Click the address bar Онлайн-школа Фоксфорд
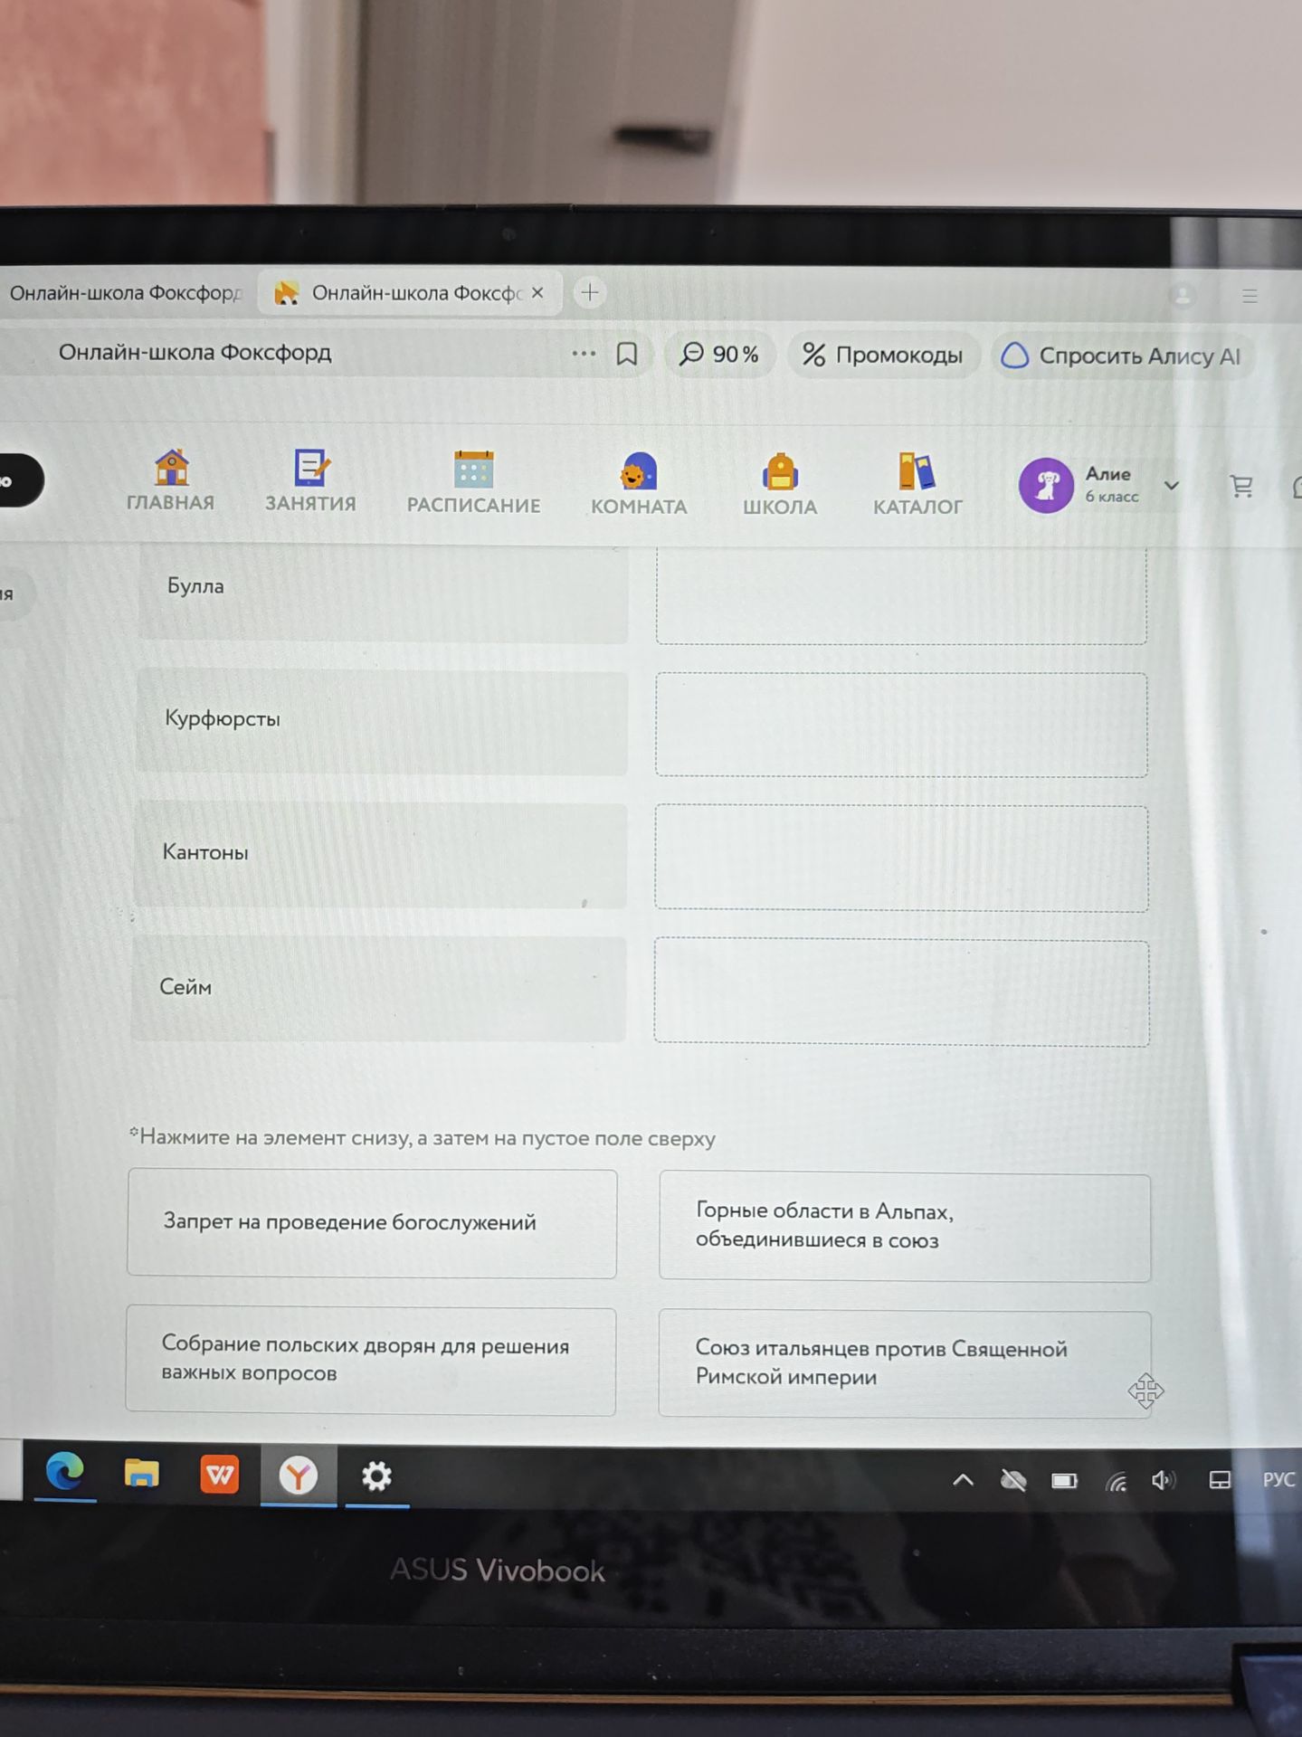This screenshot has width=1302, height=1737. (195, 352)
